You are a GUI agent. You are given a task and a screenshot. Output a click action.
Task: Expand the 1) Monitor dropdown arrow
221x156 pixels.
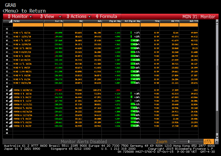point(31,17)
